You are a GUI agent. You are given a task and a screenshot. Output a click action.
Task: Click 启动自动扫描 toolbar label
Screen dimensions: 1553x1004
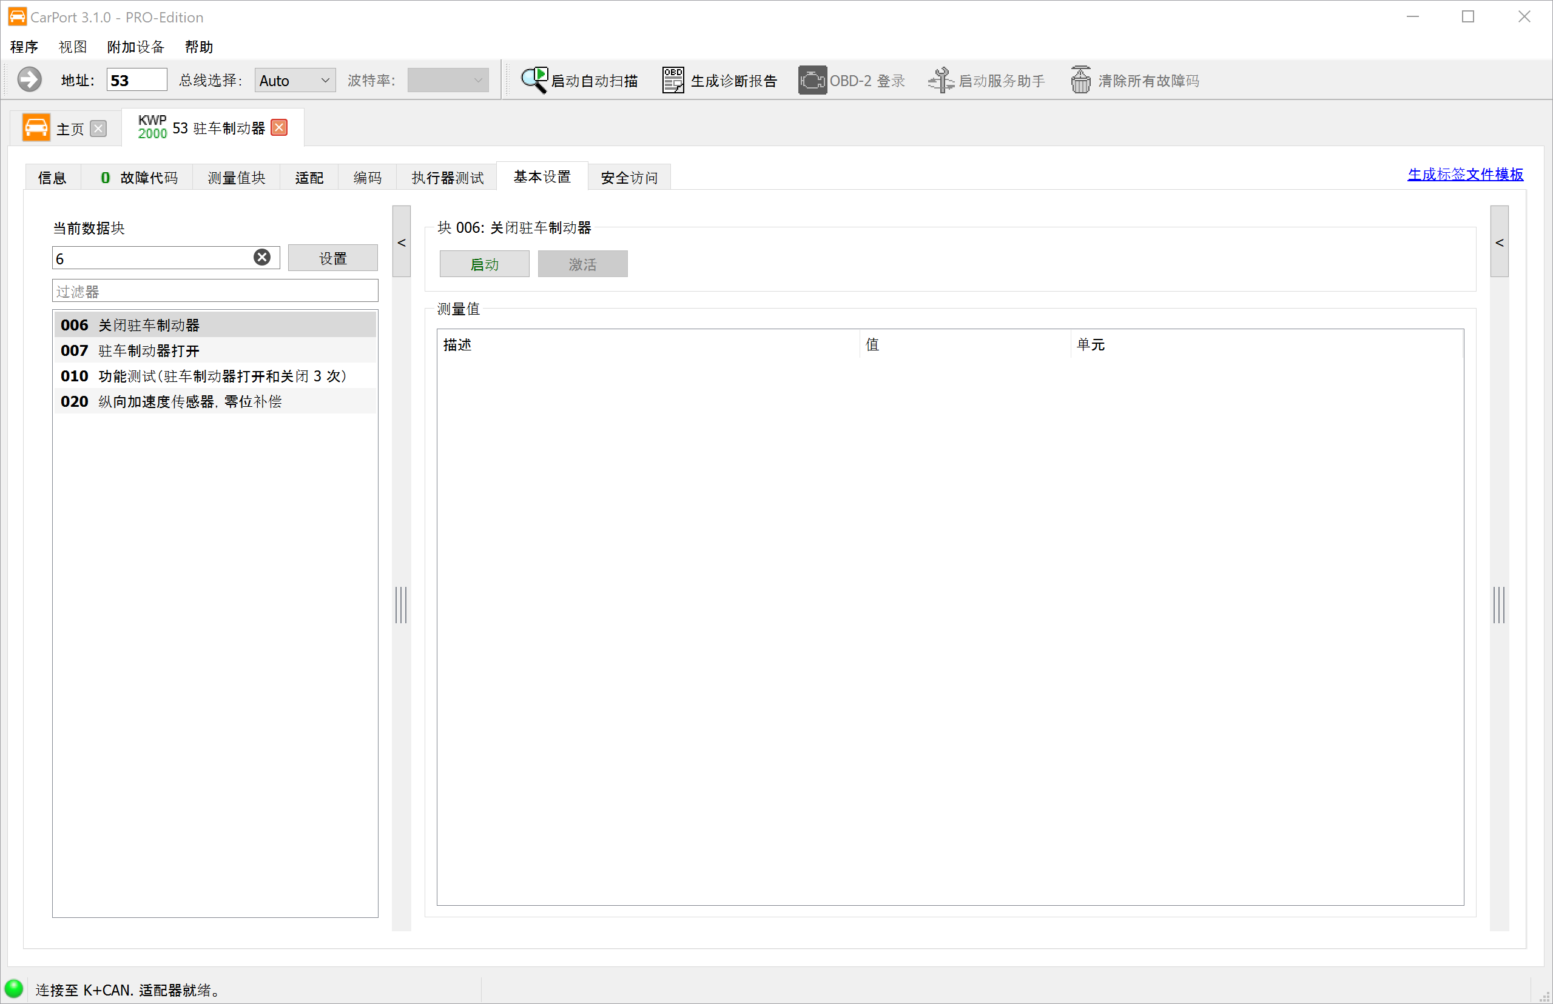pyautogui.click(x=594, y=81)
